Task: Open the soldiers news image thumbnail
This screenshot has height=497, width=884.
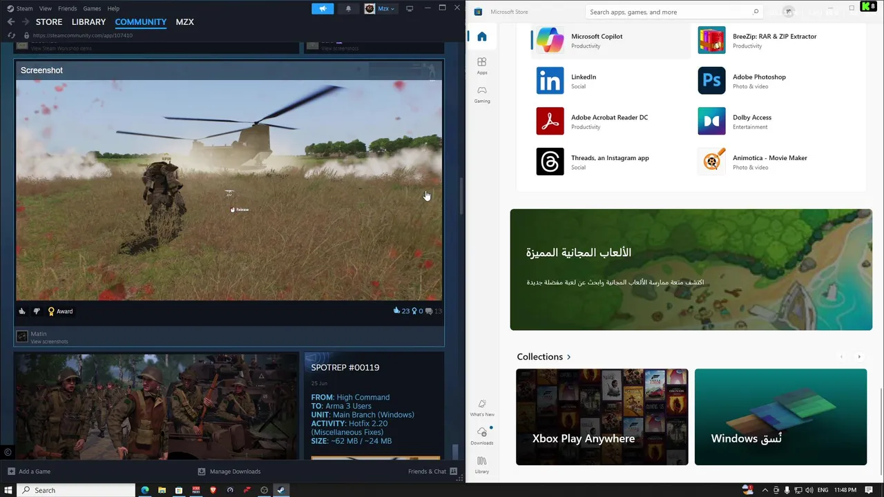Action: 157,406
